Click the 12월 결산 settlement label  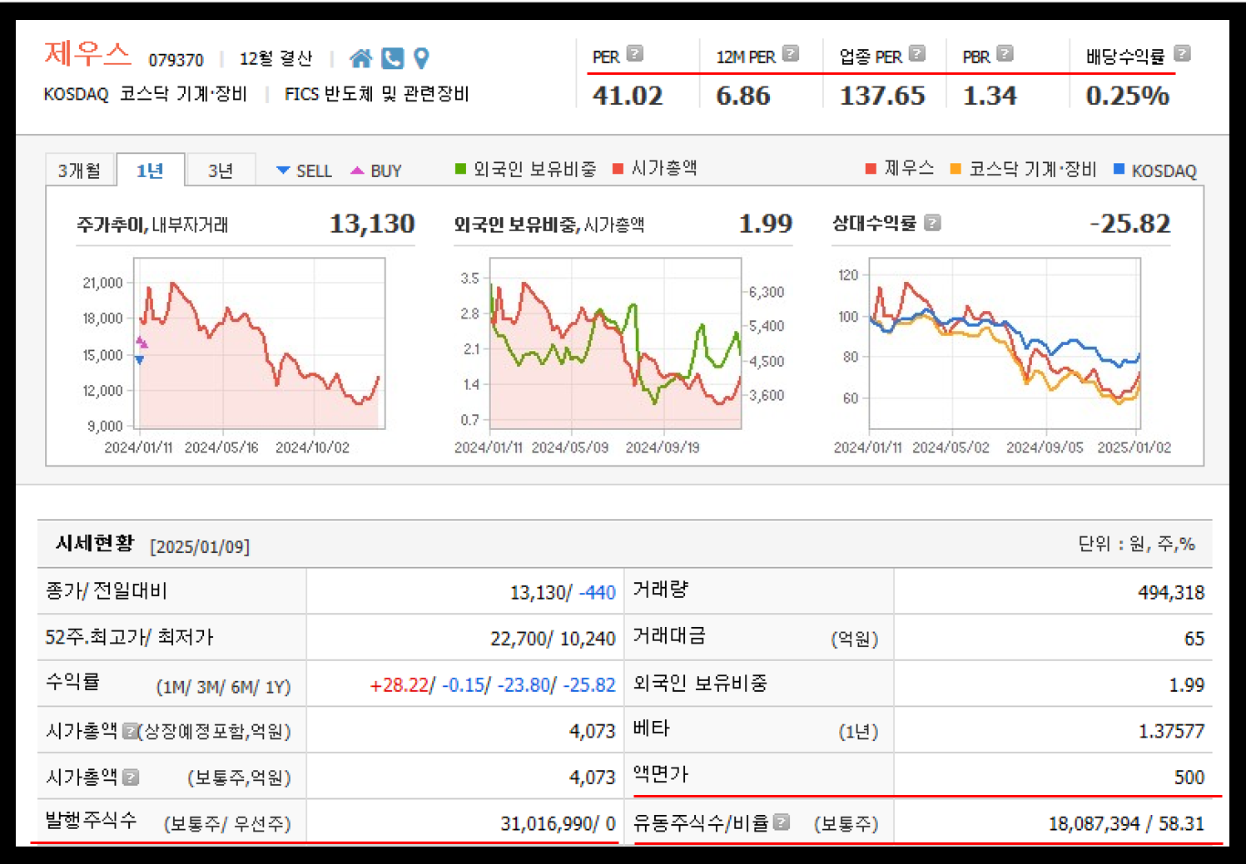tap(276, 59)
